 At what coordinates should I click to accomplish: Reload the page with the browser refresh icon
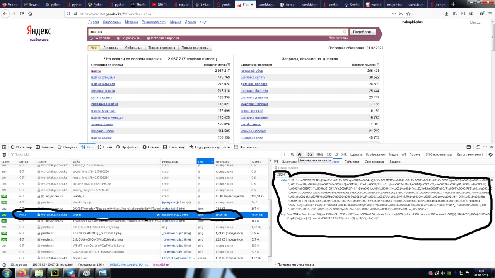22,14
